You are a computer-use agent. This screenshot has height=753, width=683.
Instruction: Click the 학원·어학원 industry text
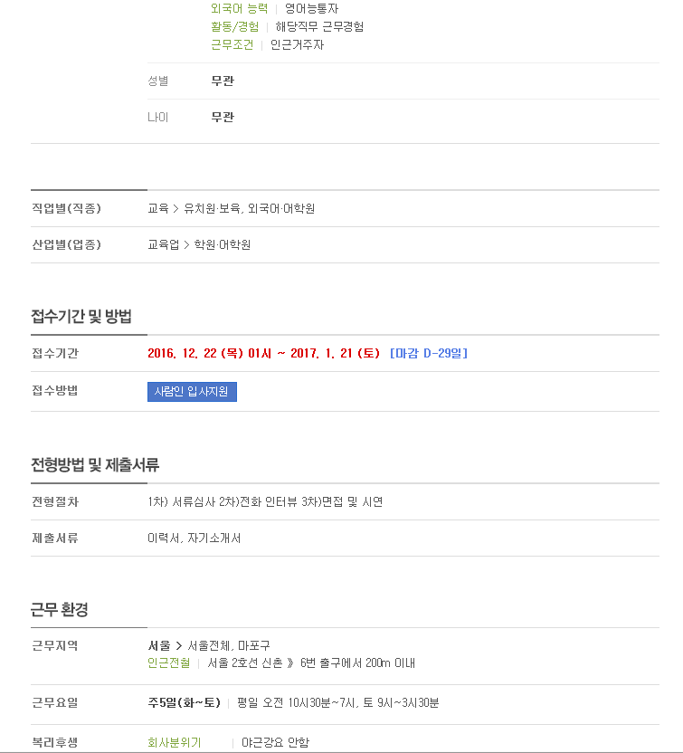[223, 245]
